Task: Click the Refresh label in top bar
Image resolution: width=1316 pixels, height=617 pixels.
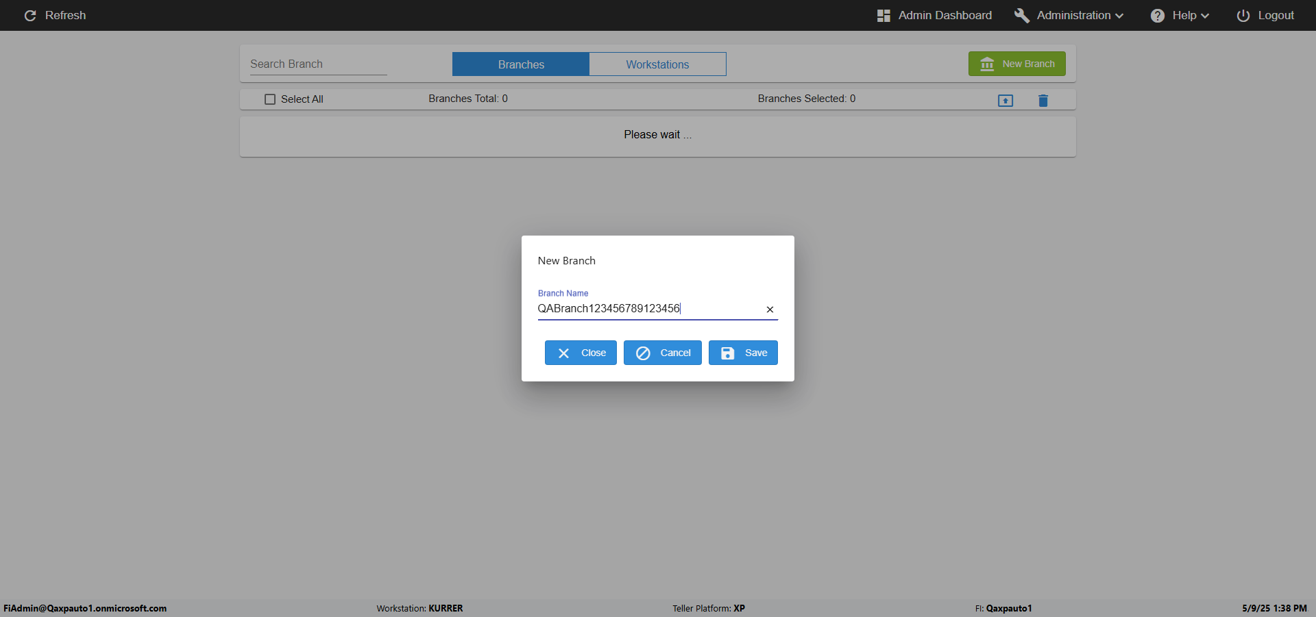Action: point(65,15)
